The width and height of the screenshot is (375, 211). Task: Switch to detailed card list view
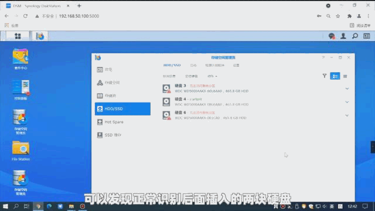335,76
